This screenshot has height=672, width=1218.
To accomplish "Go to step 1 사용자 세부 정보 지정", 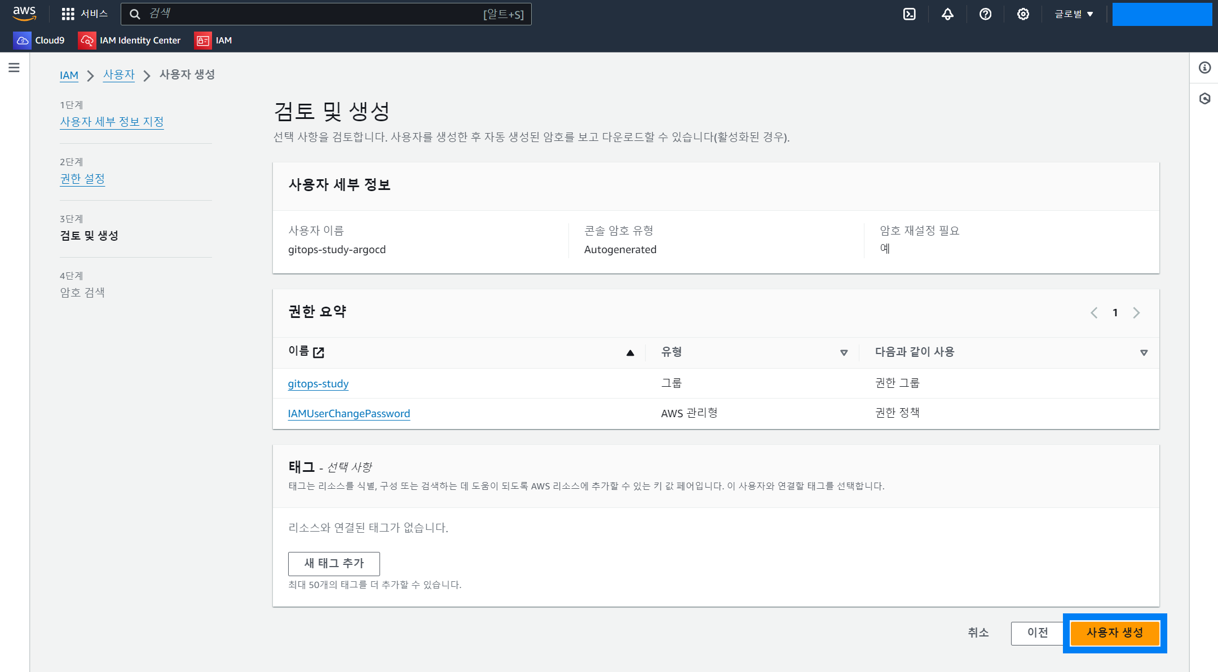I will pyautogui.click(x=112, y=122).
